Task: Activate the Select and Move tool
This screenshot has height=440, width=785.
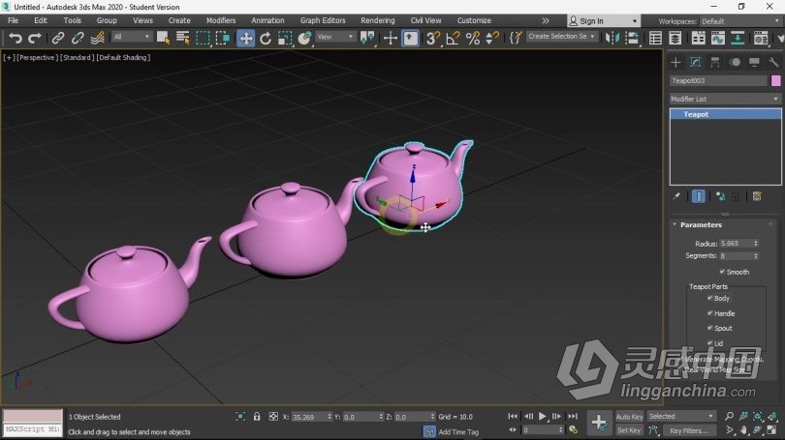Action: click(246, 38)
